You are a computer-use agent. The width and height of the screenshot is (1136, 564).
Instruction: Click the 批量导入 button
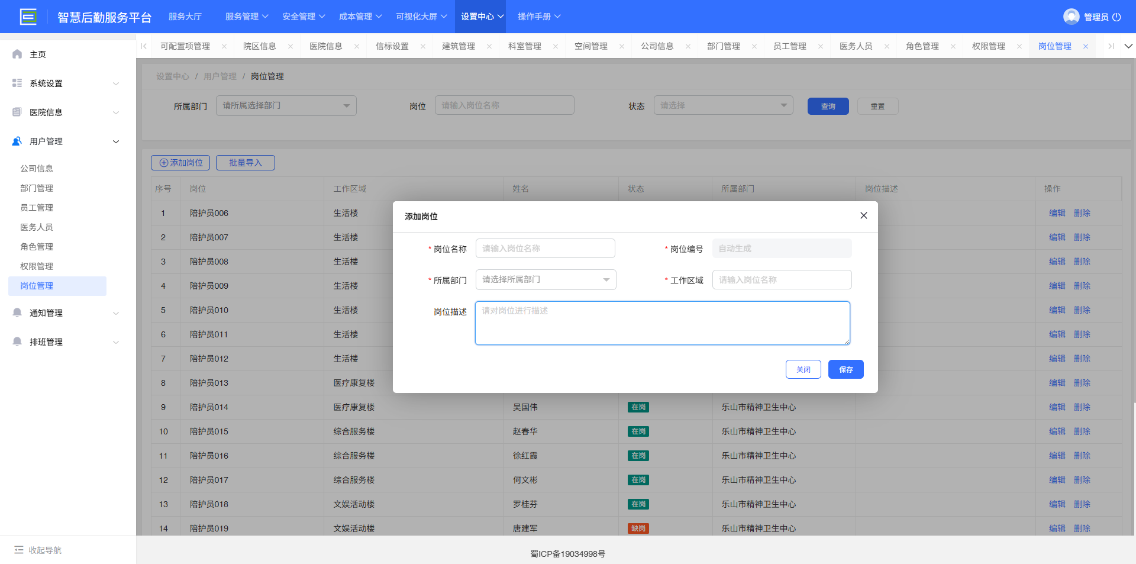click(246, 163)
